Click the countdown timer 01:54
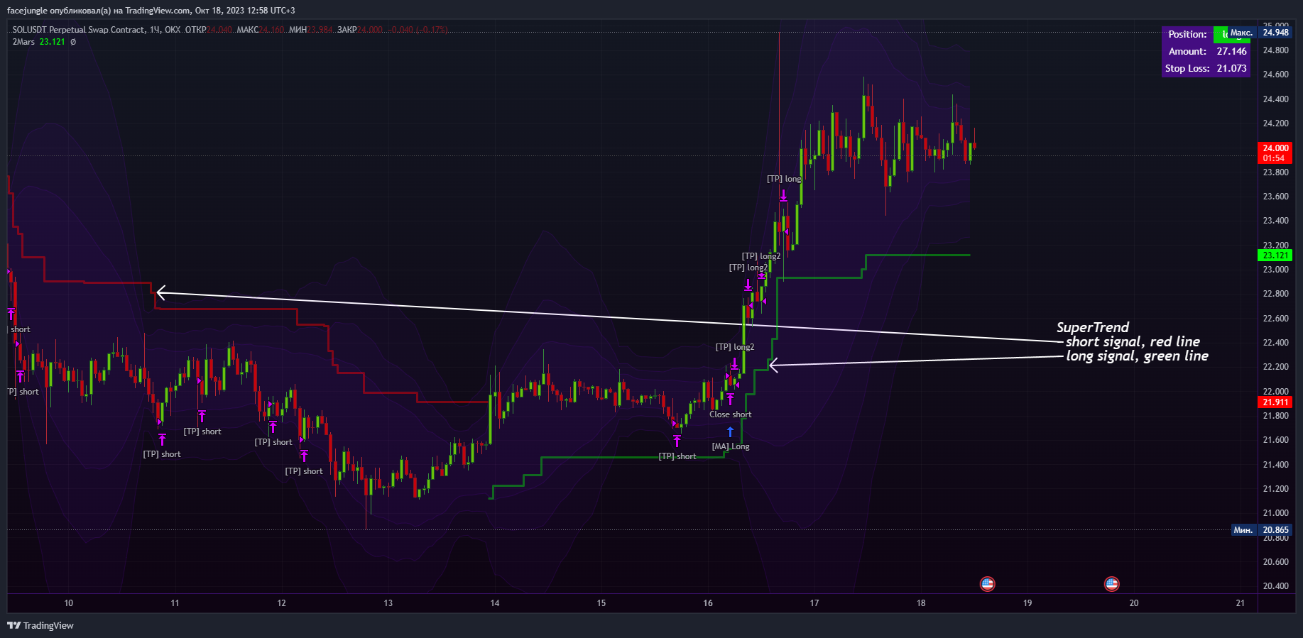The height and width of the screenshot is (638, 1303). point(1274,158)
